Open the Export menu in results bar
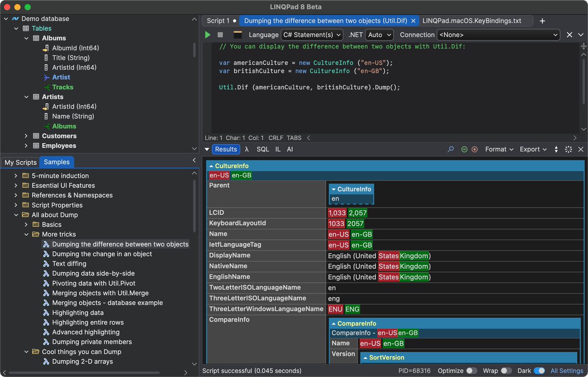 (x=533, y=149)
